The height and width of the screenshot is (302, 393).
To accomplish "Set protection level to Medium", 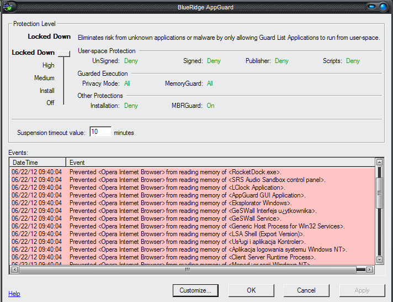I will tap(44, 78).
